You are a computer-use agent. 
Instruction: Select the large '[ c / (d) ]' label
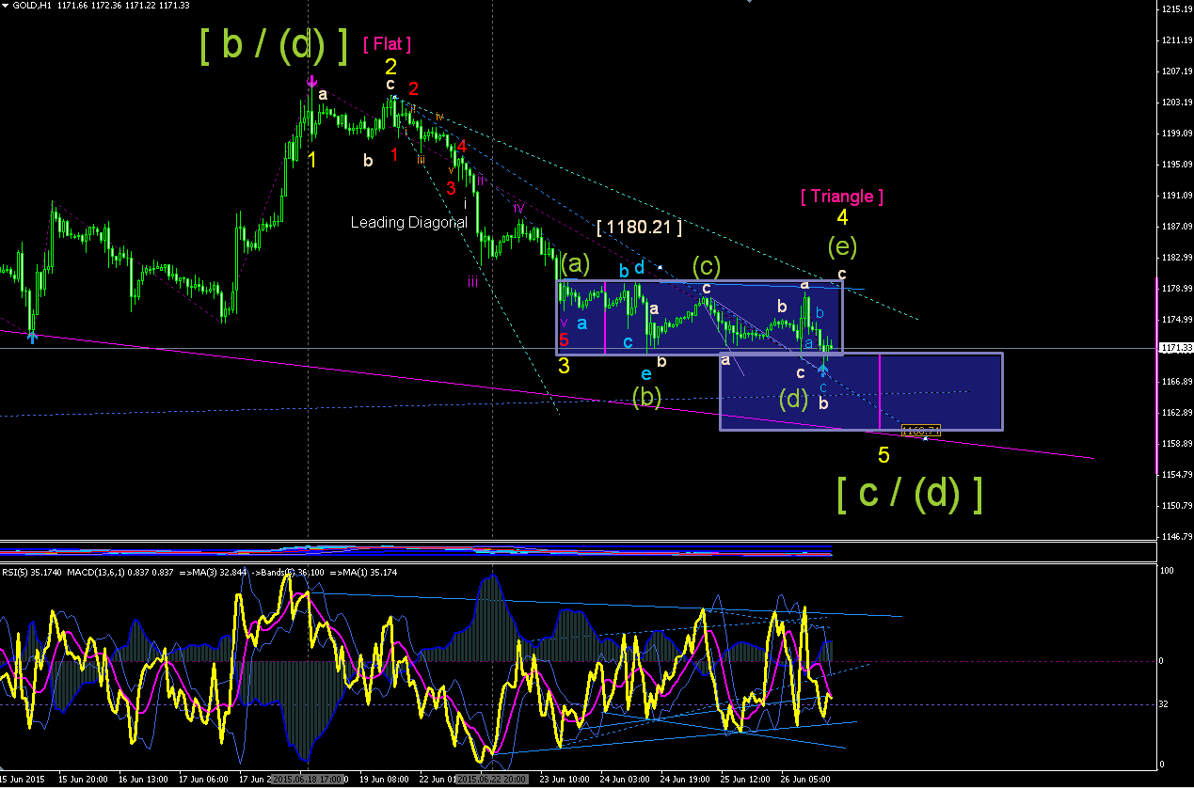coord(910,493)
